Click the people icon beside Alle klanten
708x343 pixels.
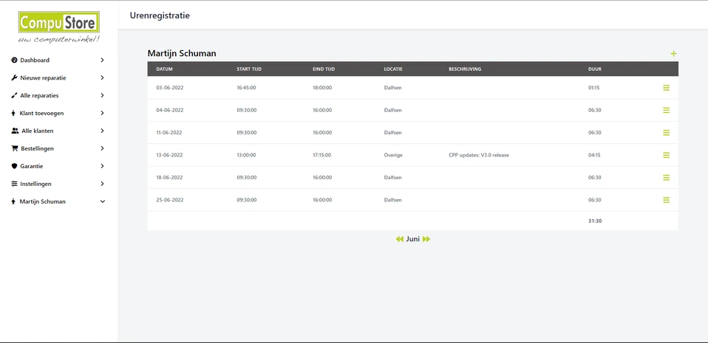(x=15, y=131)
